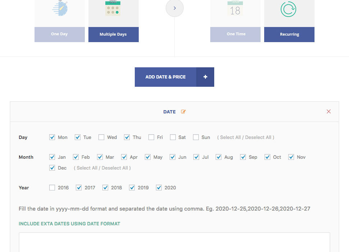Click the round chevron arrow button
This screenshot has width=349, height=252.
(x=175, y=8)
